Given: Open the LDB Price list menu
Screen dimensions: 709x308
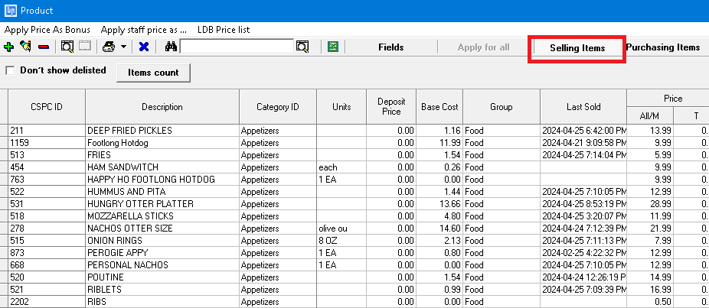Looking at the screenshot, I should [x=224, y=30].
